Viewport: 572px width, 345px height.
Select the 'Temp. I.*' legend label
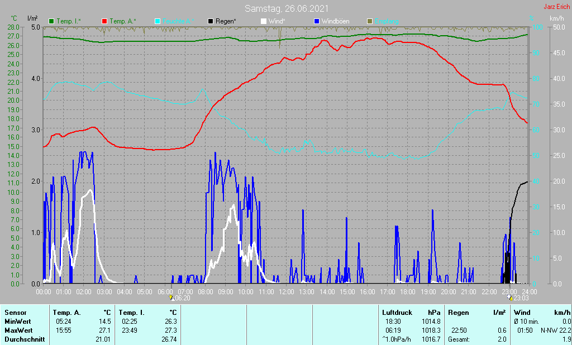[x=69, y=21]
